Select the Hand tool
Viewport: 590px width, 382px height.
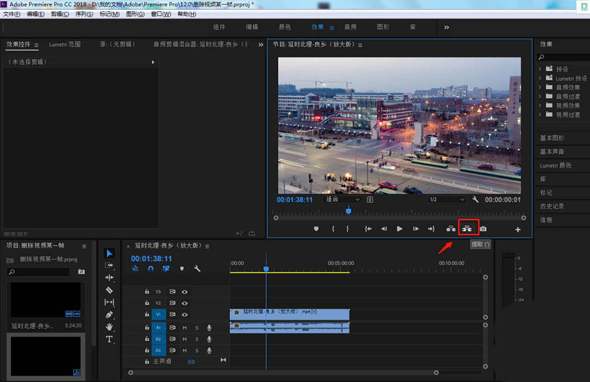tap(109, 327)
